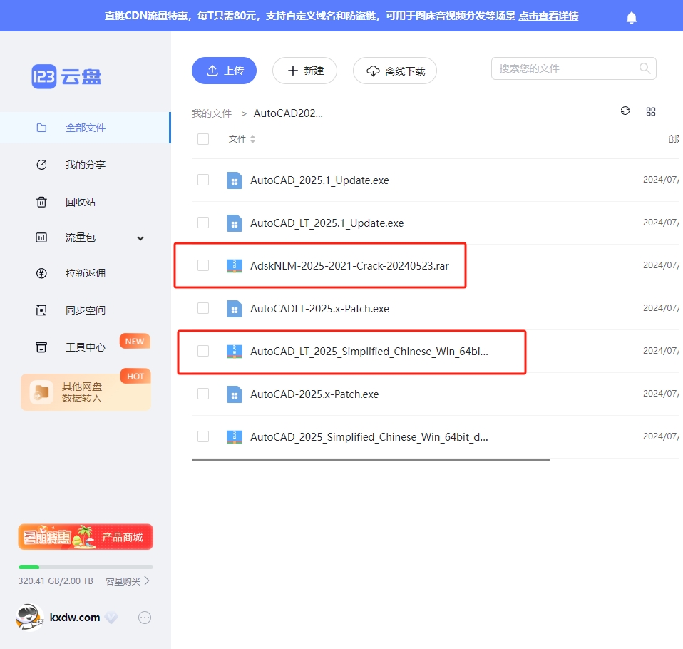
Task: Click the kxdw.com username
Action: [x=75, y=618]
